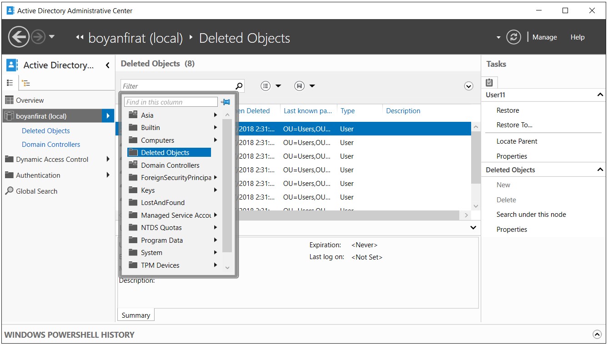
Task: Sort by Description column header
Action: coord(403,110)
